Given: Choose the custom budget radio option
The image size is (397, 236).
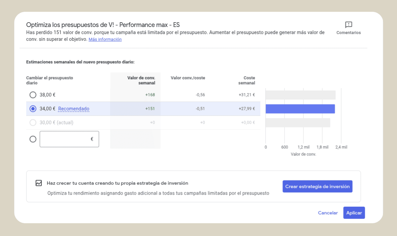Looking at the screenshot, I should 33,139.
